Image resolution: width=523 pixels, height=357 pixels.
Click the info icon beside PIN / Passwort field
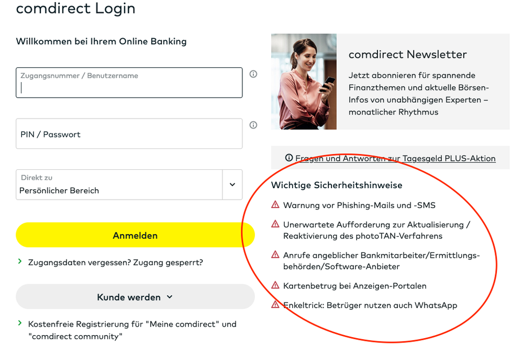pos(253,125)
